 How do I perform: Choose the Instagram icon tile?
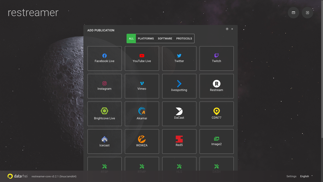[104, 84]
